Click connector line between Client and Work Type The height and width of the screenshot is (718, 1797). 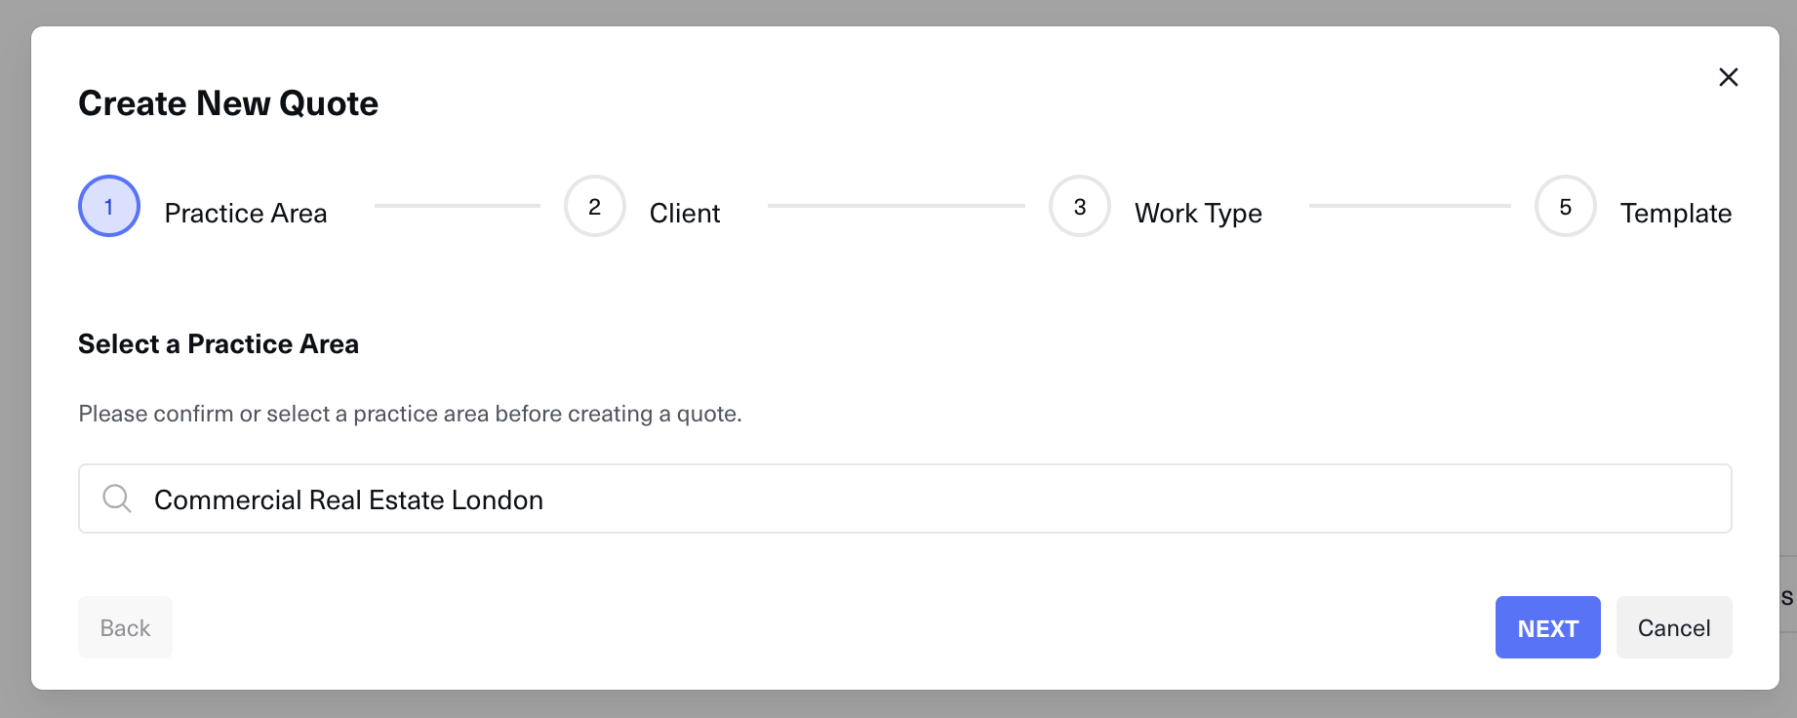[896, 206]
